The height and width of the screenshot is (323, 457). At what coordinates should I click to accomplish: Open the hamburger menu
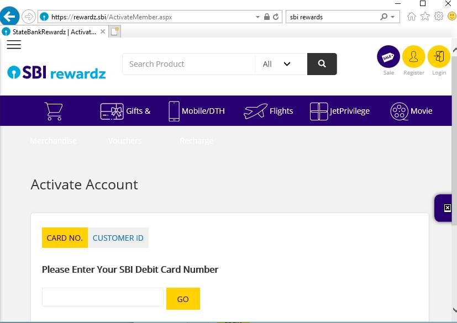pos(14,45)
